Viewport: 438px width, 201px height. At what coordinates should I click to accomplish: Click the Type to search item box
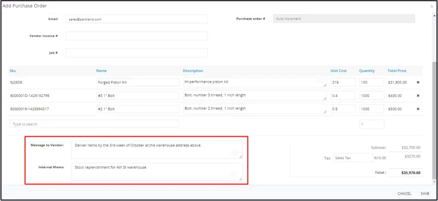point(94,124)
